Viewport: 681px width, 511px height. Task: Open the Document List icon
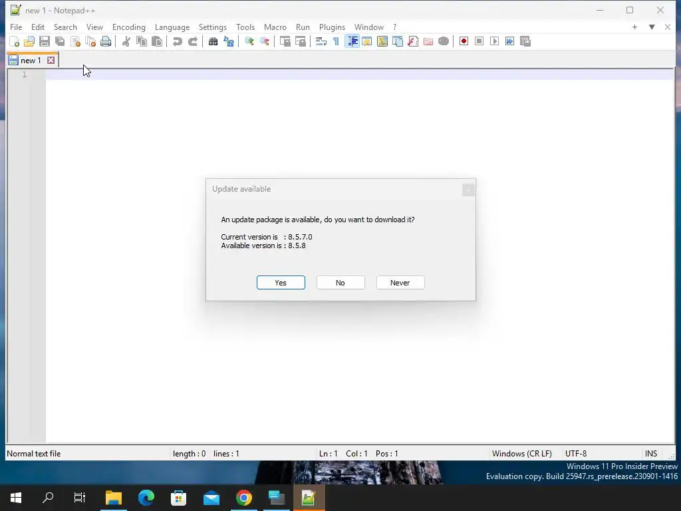[398, 41]
